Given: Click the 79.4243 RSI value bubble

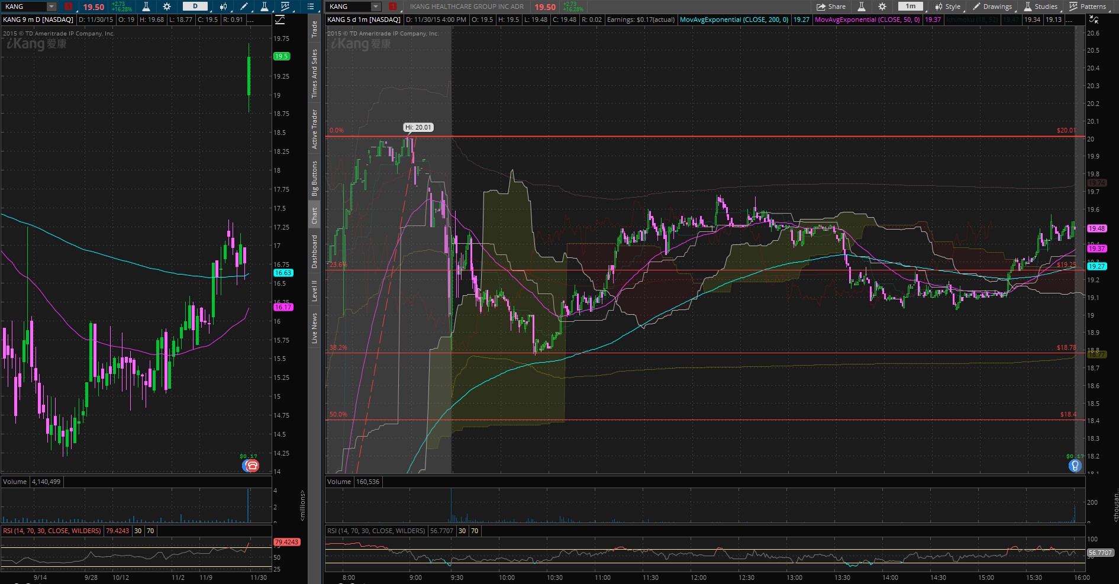Looking at the screenshot, I should click(286, 542).
